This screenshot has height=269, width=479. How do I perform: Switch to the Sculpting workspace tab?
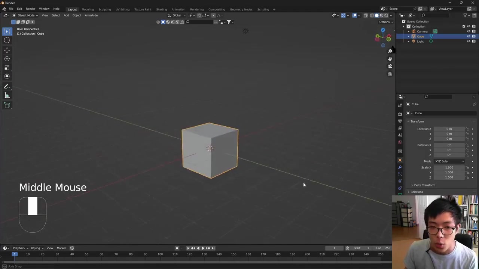click(104, 9)
